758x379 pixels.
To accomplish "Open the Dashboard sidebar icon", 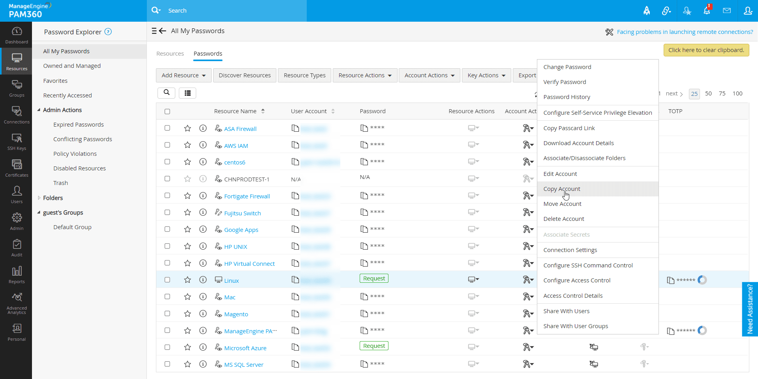I will coord(17,35).
